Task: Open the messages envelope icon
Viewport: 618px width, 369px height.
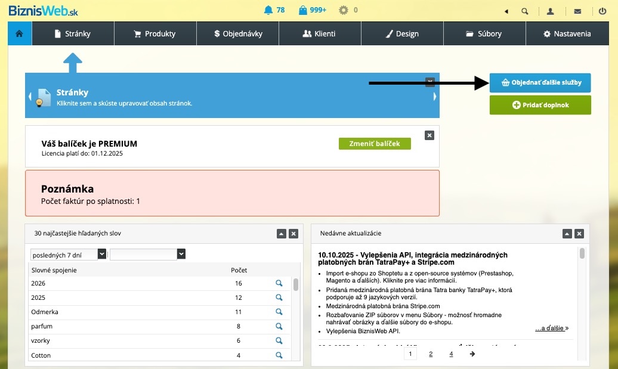Action: click(577, 11)
